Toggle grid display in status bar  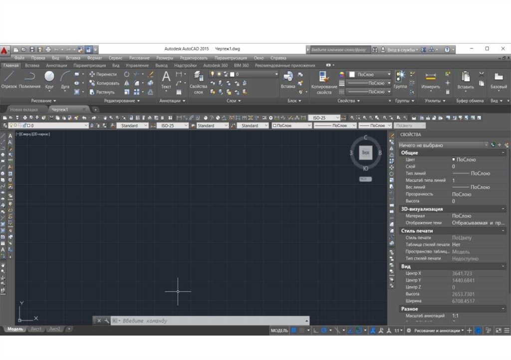point(294,331)
